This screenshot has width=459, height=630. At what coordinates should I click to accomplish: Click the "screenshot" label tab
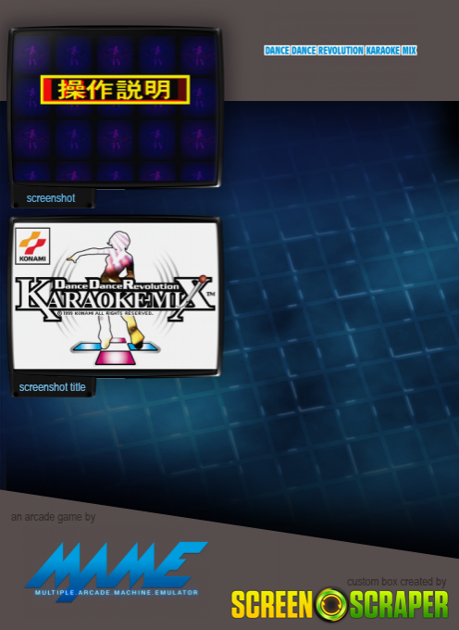(x=51, y=198)
